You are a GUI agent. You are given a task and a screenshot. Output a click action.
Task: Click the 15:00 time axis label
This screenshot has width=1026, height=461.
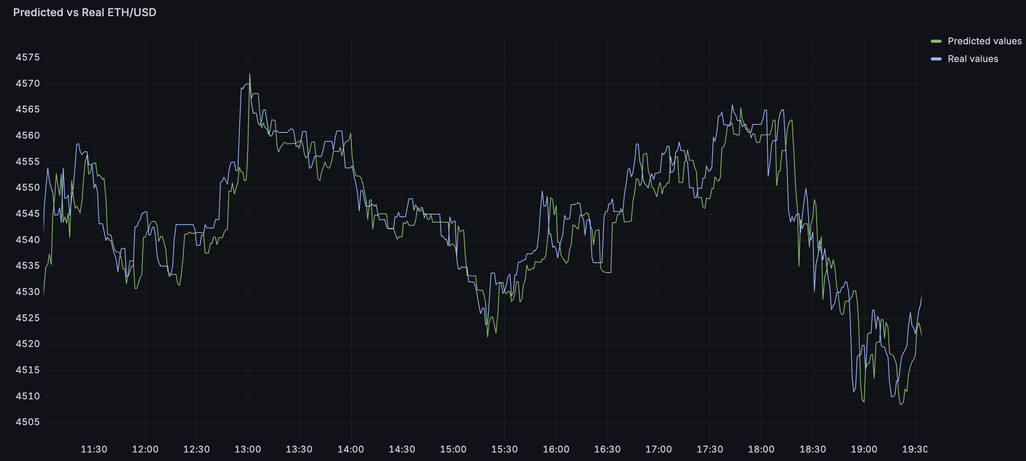pyautogui.click(x=453, y=449)
